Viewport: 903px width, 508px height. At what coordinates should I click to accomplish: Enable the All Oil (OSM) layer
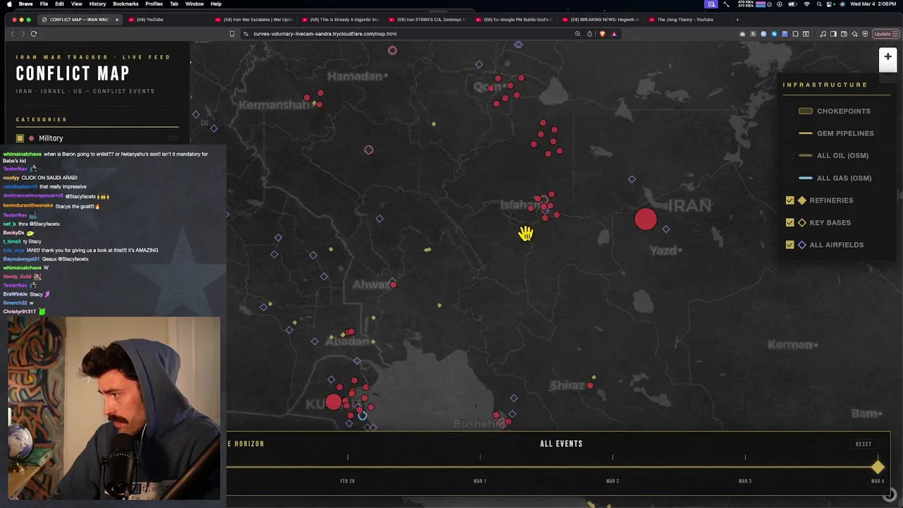[789, 155]
